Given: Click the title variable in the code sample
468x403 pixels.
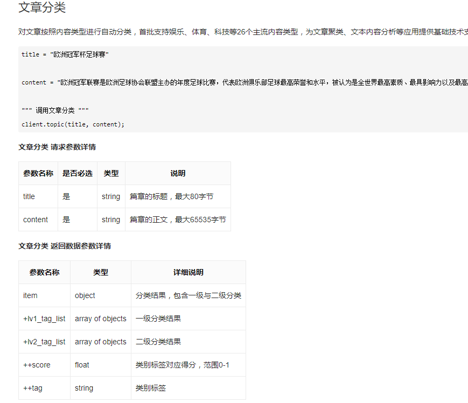Looking at the screenshot, I should pyautogui.click(x=28, y=54).
